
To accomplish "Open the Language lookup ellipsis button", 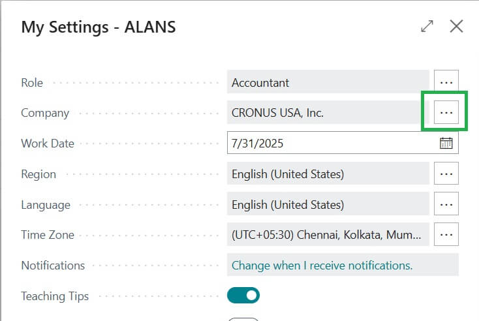I will pos(446,205).
